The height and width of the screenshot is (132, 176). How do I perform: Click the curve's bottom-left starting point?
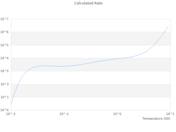11,104
